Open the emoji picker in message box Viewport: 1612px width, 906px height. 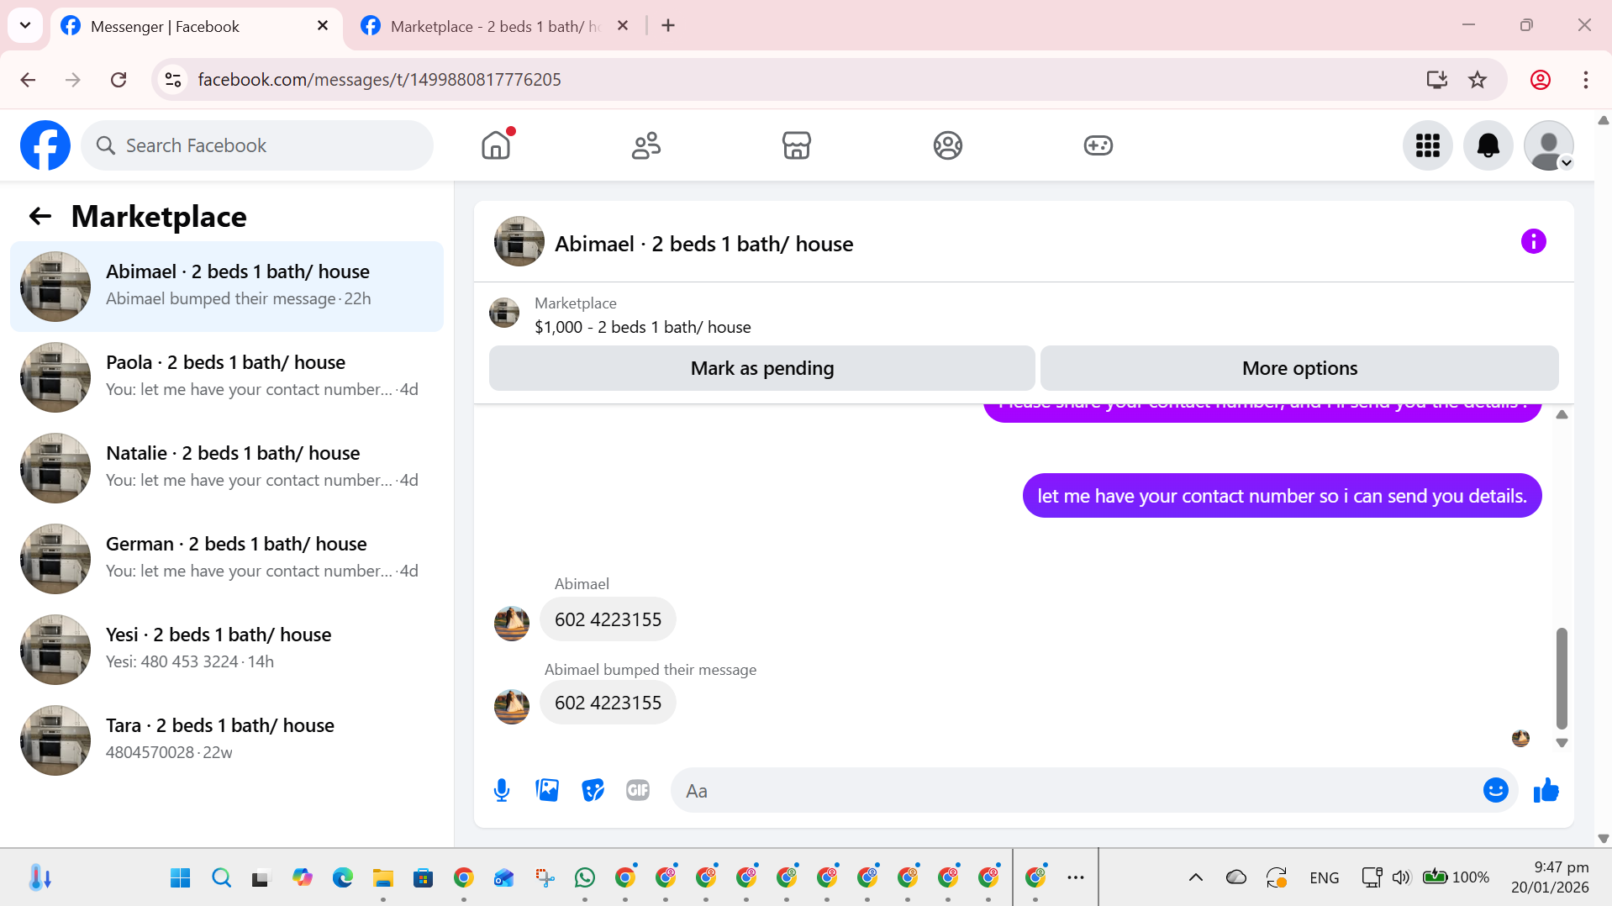1495,790
